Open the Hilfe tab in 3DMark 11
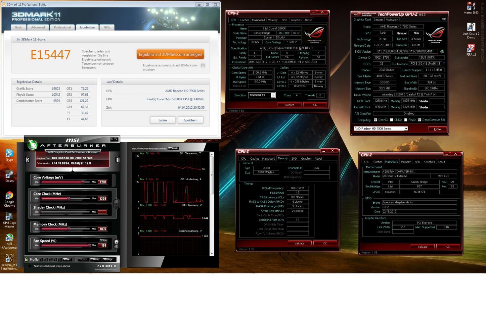 (107, 27)
